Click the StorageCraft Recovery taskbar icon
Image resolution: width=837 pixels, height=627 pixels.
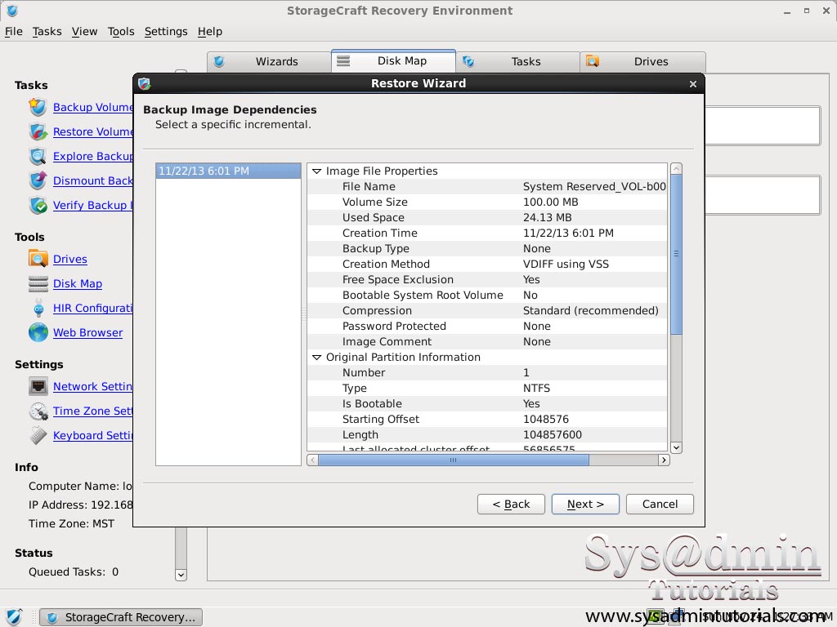click(x=120, y=617)
